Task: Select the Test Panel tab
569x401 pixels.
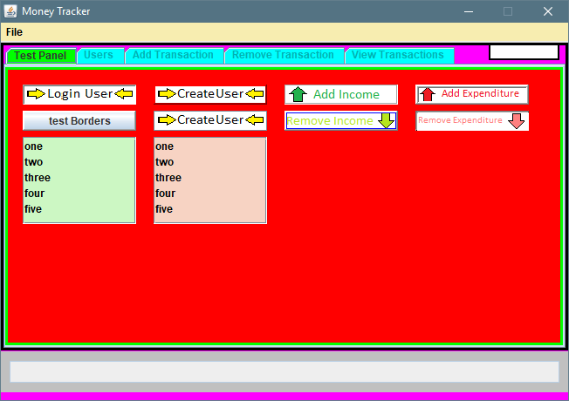Action: (x=41, y=56)
